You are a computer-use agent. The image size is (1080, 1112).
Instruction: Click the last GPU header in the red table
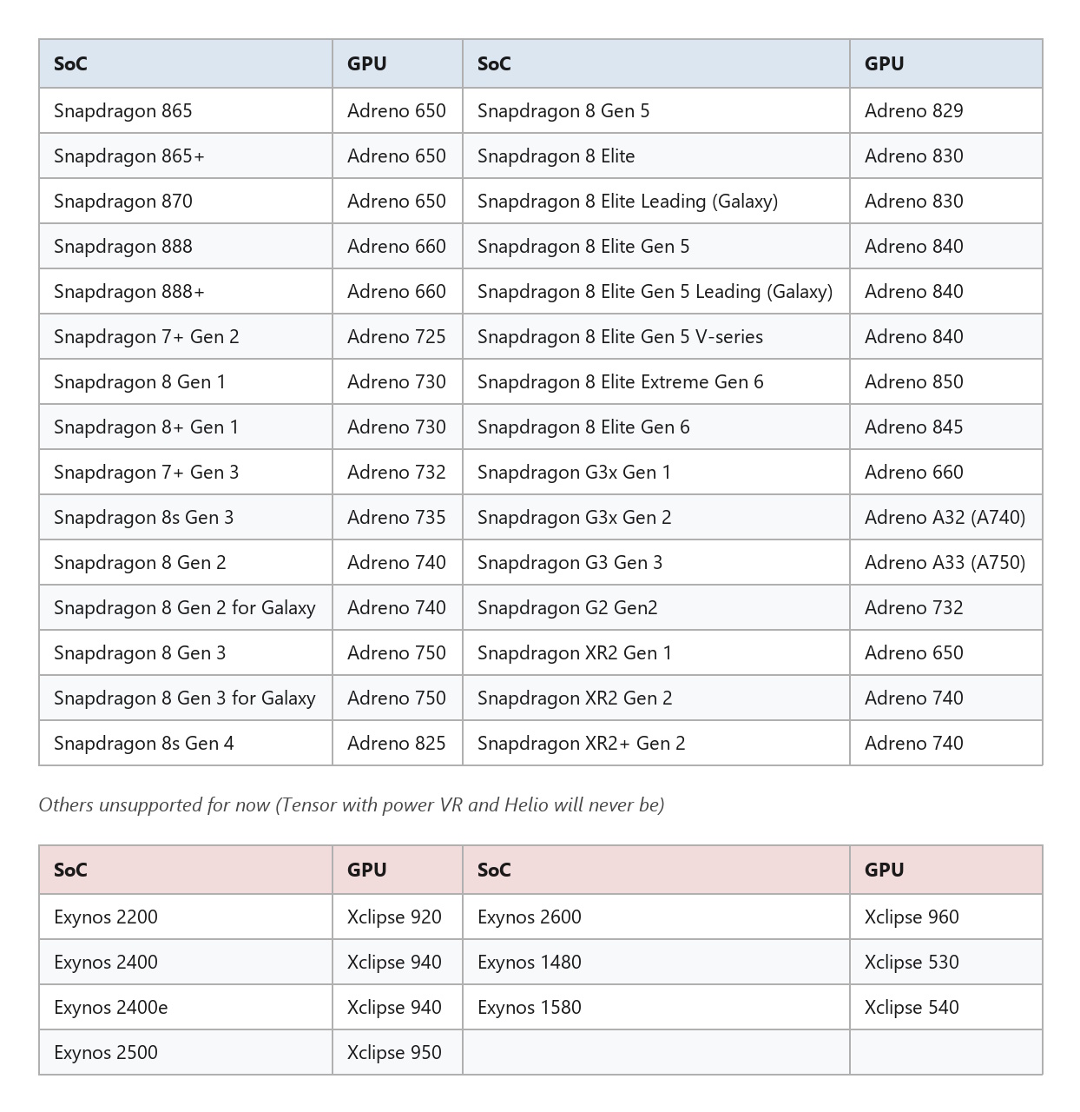[x=945, y=870]
